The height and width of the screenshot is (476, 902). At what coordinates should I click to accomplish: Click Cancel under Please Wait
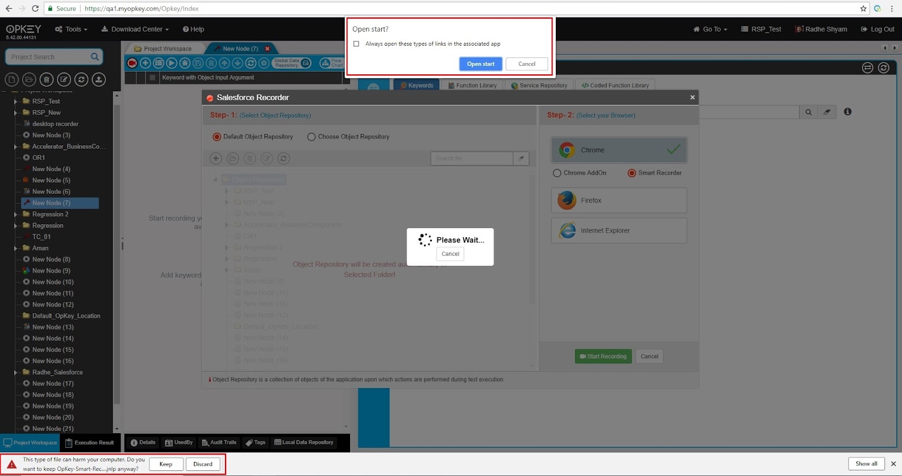coord(450,254)
